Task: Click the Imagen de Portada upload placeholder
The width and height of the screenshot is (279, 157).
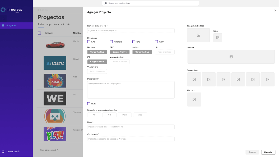Action: (x=198, y=35)
